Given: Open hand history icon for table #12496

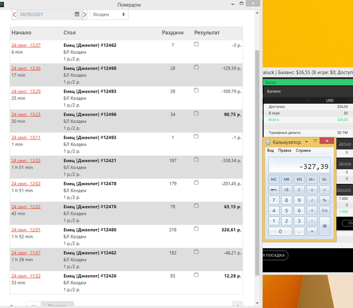Looking at the screenshot, I should pos(196,113).
